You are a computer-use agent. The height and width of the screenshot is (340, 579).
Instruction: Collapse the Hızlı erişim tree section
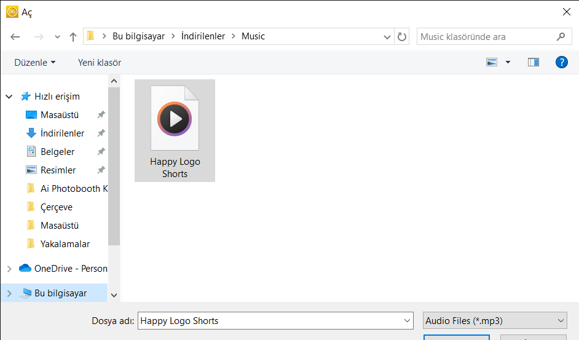pos(9,97)
